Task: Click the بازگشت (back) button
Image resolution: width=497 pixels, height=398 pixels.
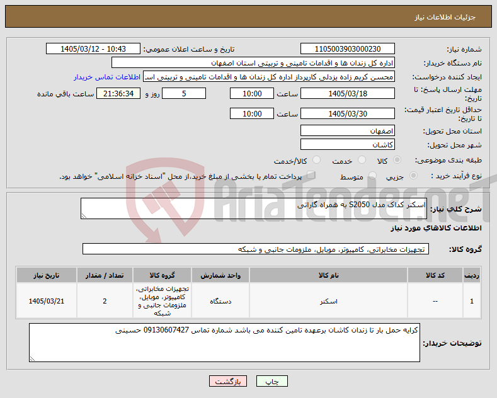Action: (228, 381)
